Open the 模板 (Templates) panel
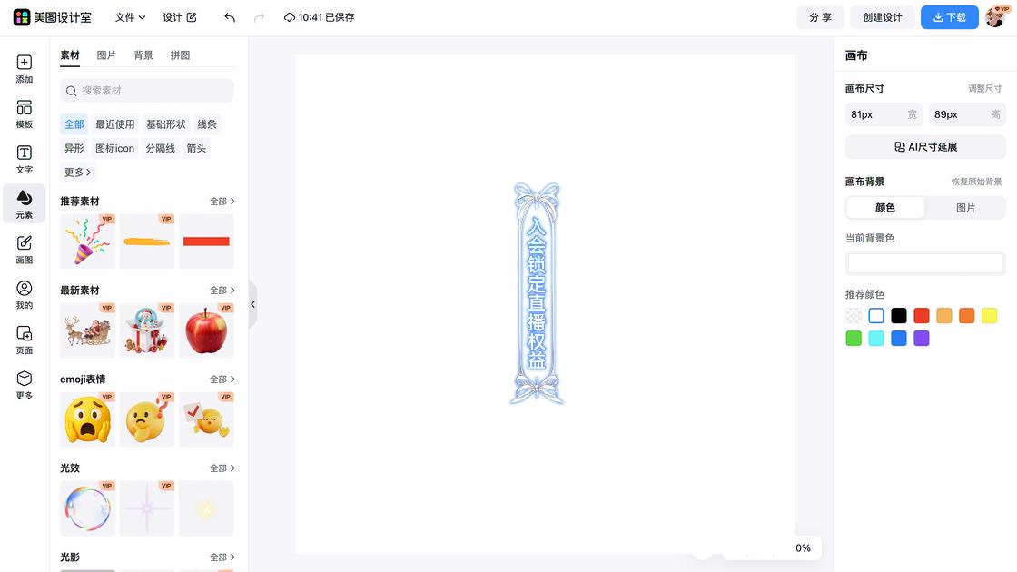This screenshot has height=572, width=1017. (24, 113)
